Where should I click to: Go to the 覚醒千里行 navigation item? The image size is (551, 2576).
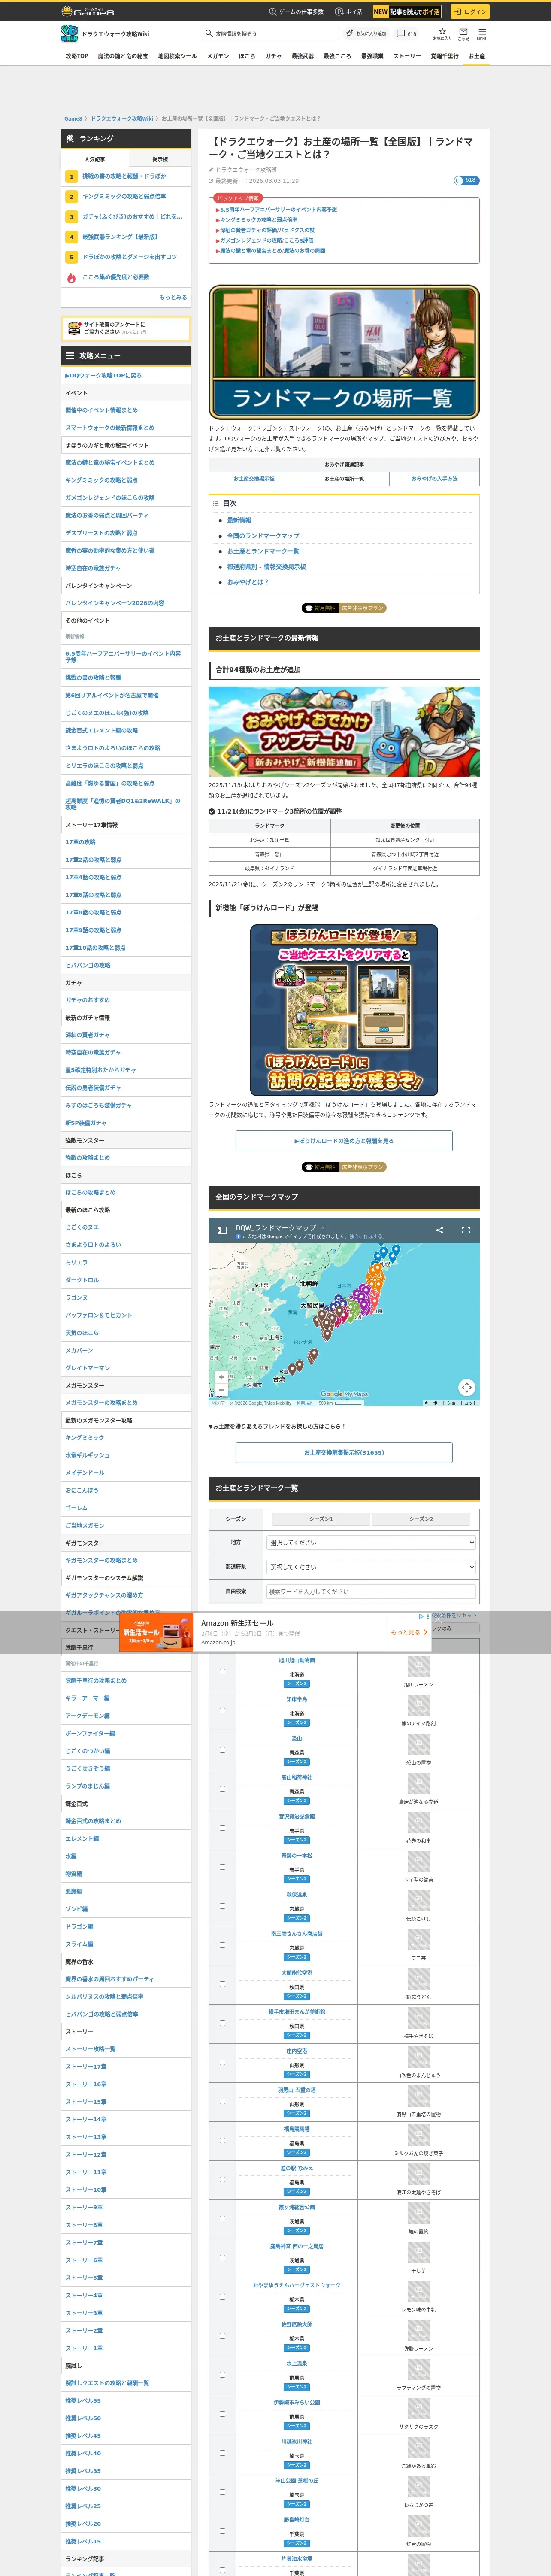point(445,56)
